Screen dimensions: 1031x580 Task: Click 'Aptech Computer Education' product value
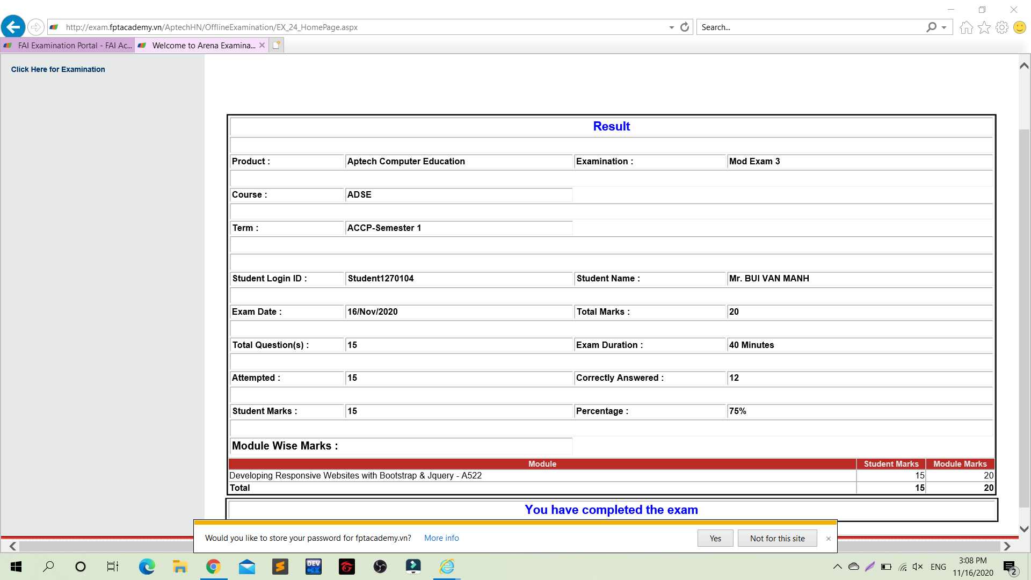click(x=406, y=161)
